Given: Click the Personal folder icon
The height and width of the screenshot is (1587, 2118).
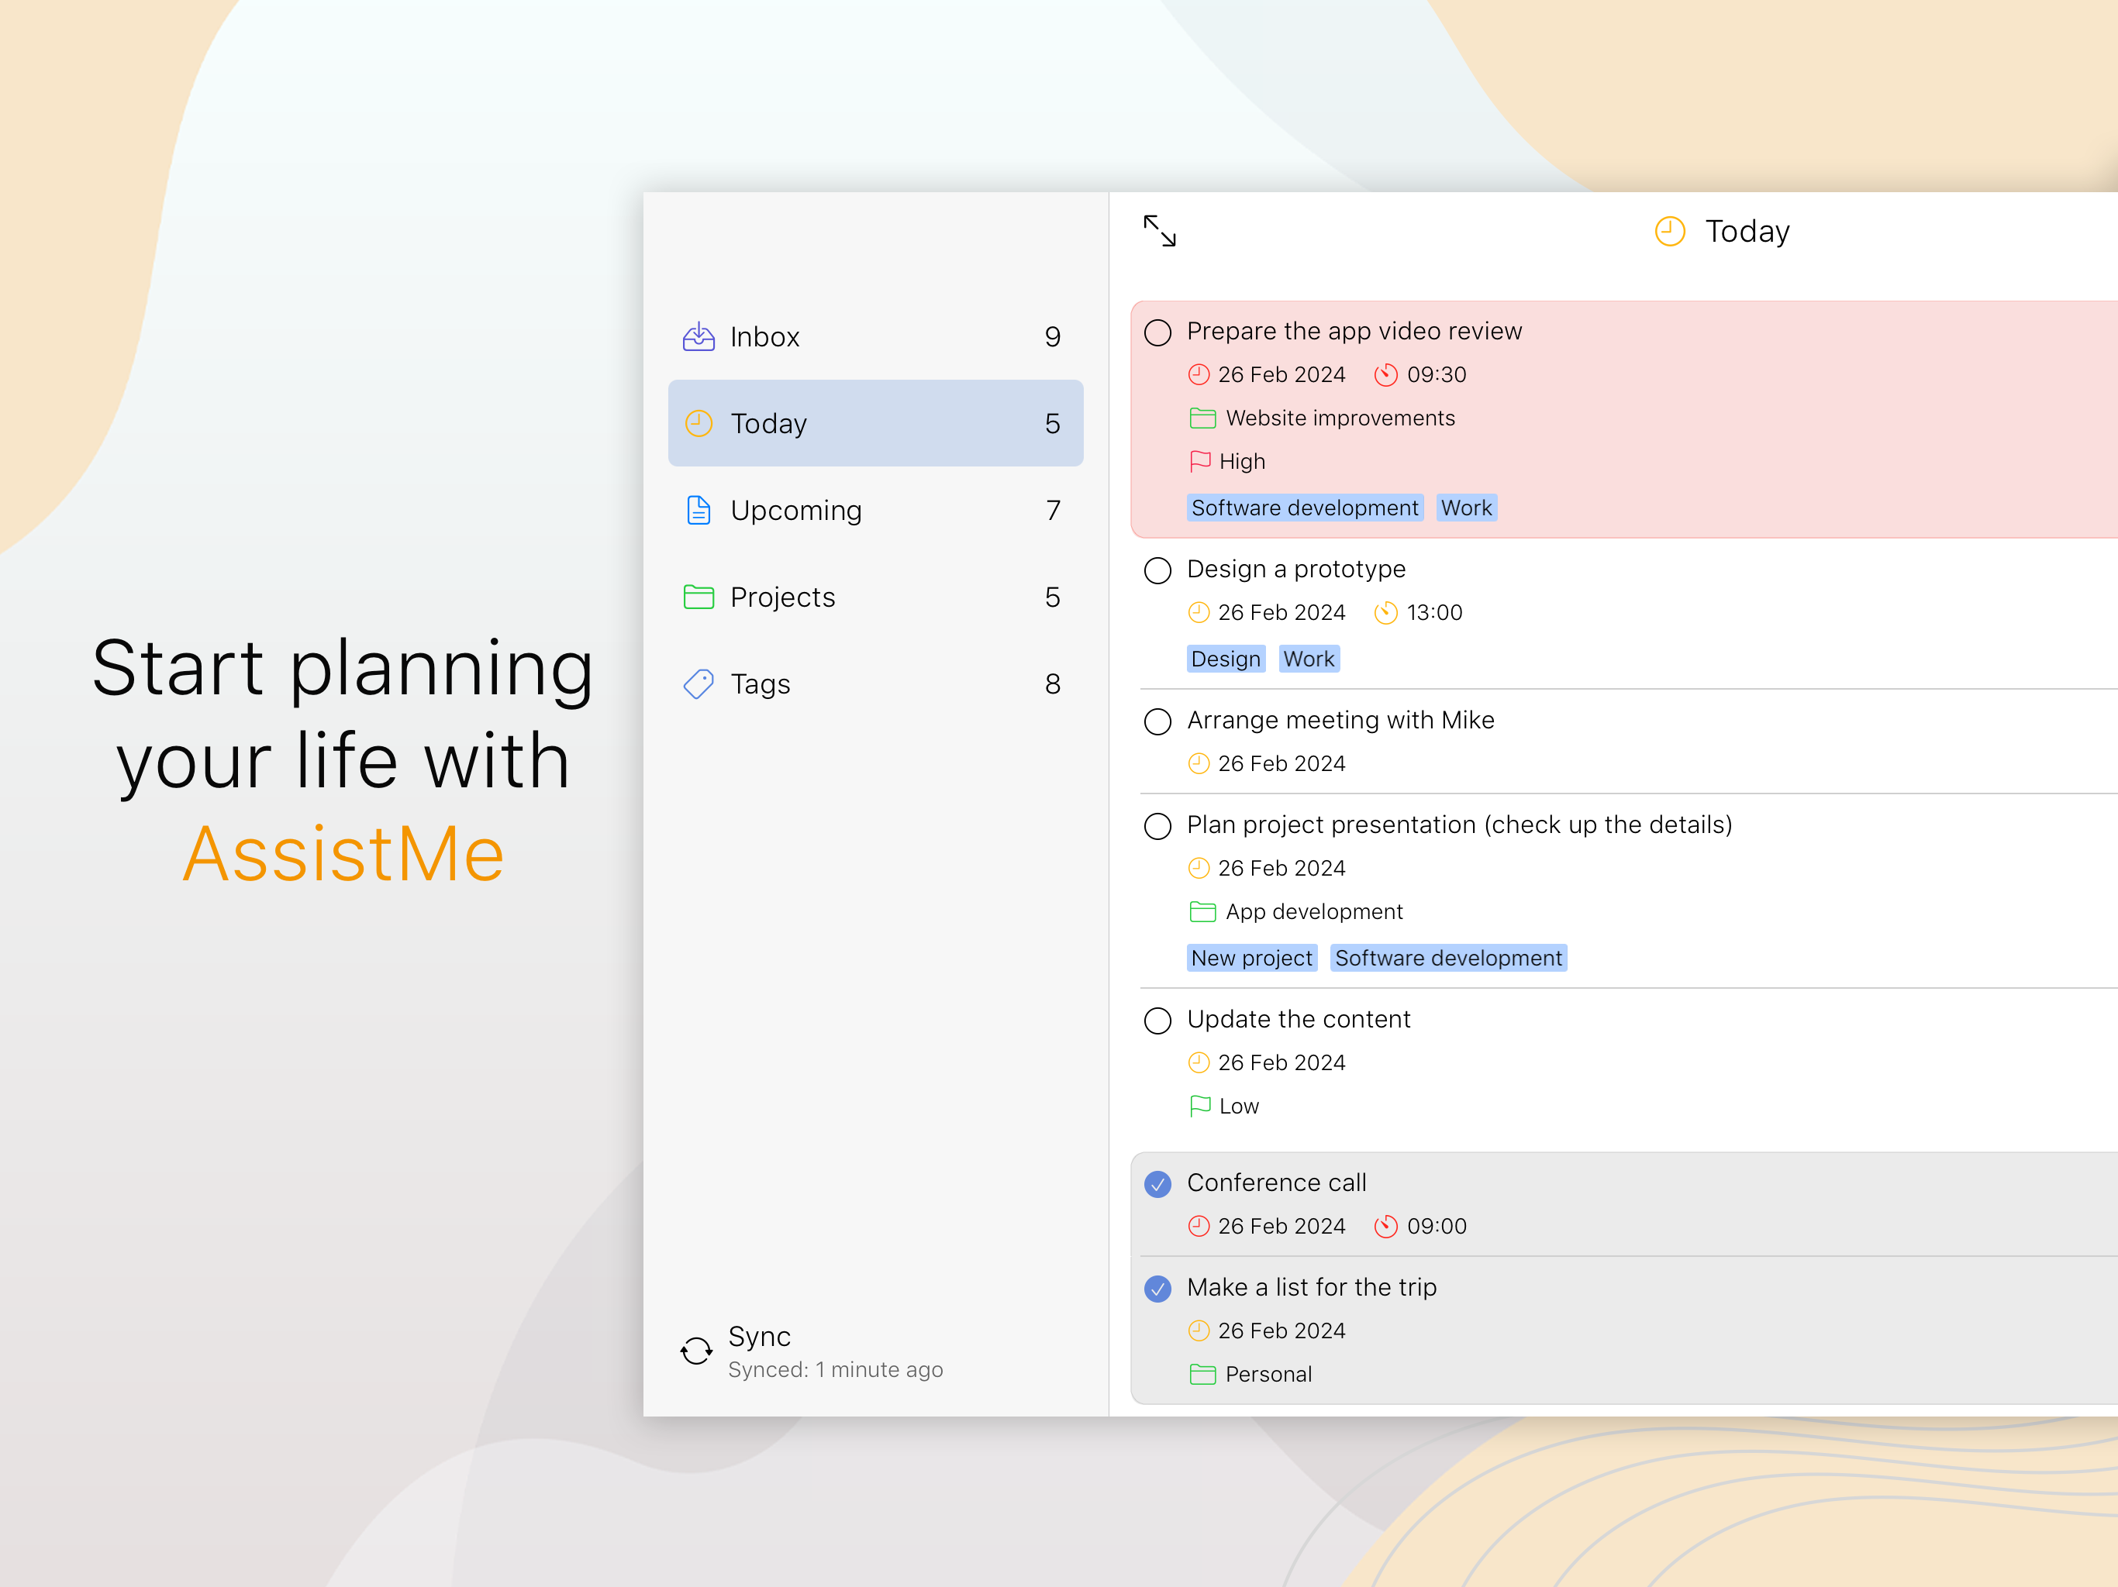Looking at the screenshot, I should pos(1202,1375).
